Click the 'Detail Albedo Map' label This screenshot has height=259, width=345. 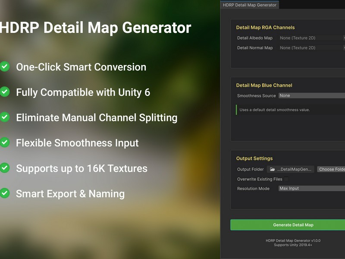255,38
